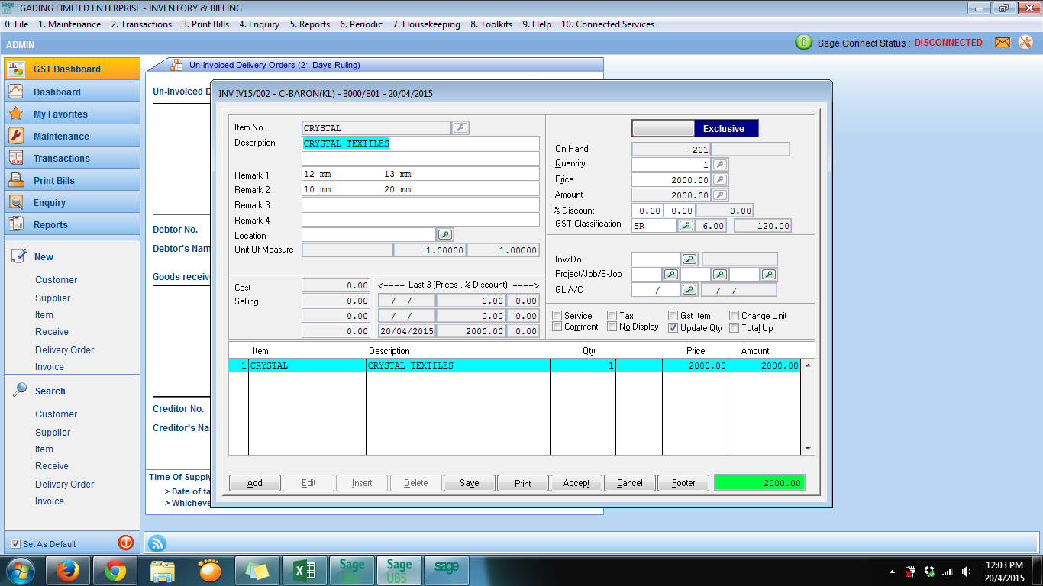Image resolution: width=1043 pixels, height=586 pixels.
Task: Click New Customer link in sidebar
Action: pyautogui.click(x=57, y=280)
